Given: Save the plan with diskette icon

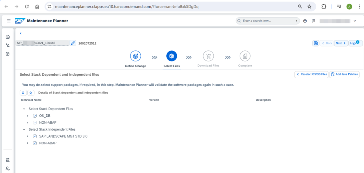Looking at the screenshot, I should coord(316,43).
